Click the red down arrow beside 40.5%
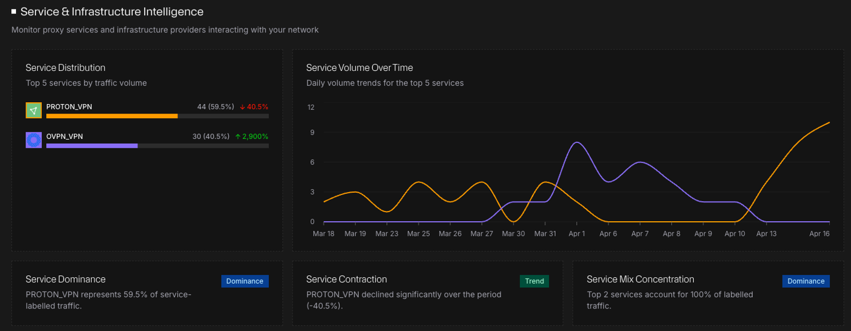Screen dimensions: 851x331 (x=242, y=107)
